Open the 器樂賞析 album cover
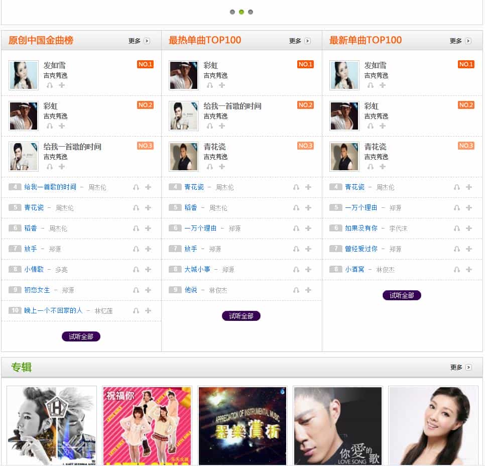Image resolution: width=485 pixels, height=466 pixels. 243,426
